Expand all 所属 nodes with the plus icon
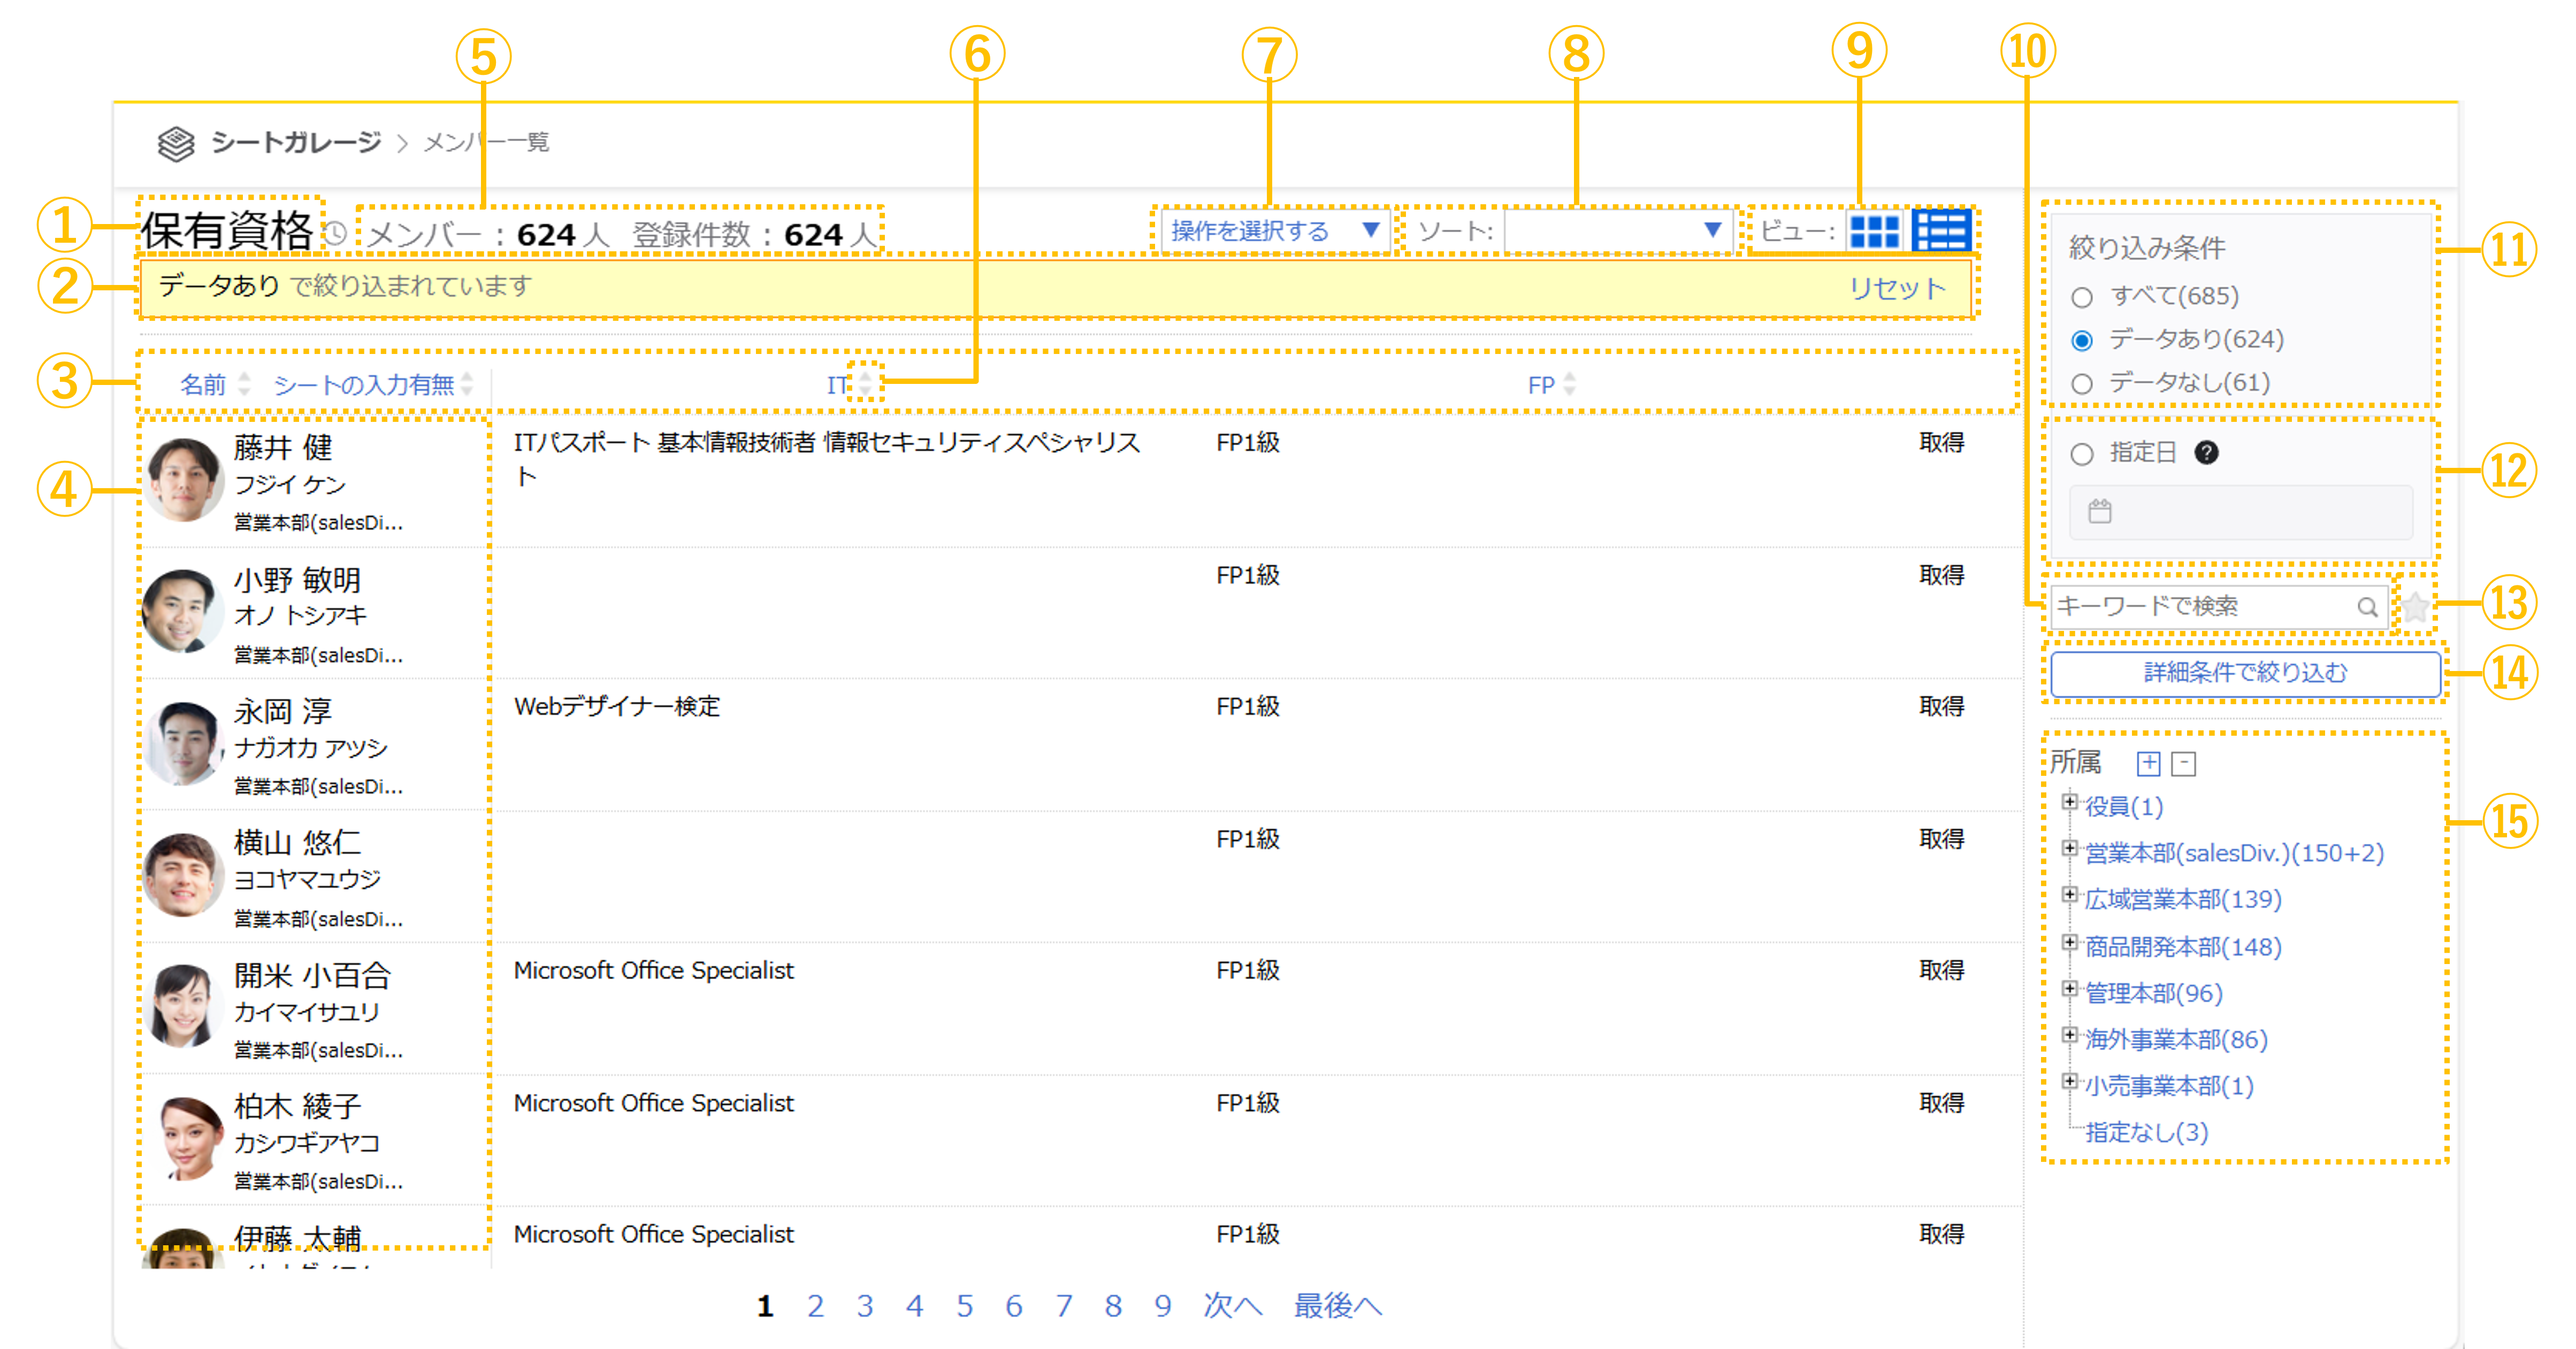Image resolution: width=2576 pixels, height=1349 pixels. click(2148, 764)
